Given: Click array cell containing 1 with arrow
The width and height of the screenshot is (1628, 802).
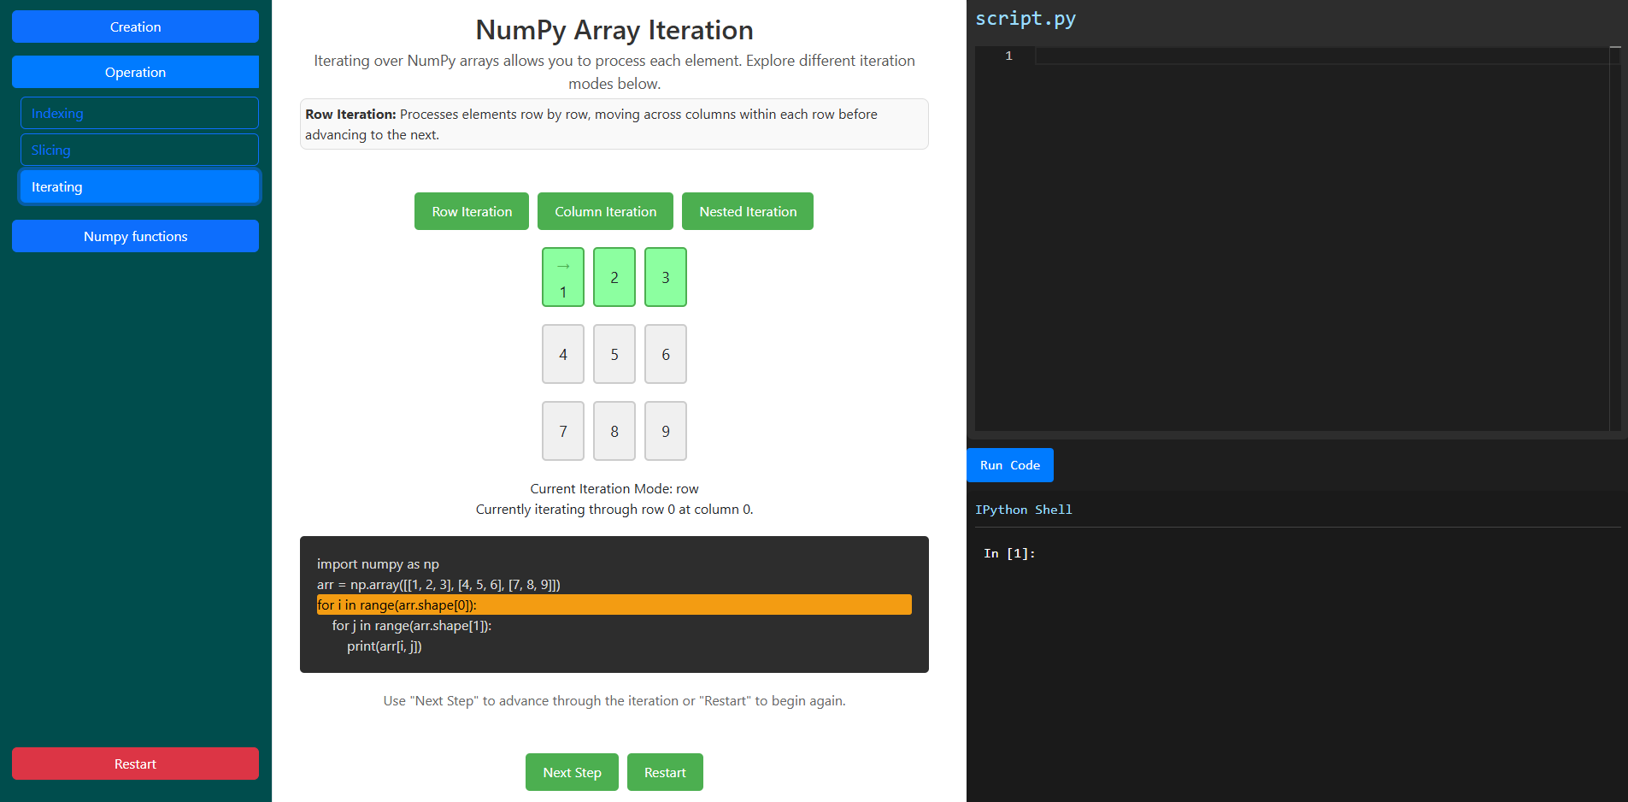Looking at the screenshot, I should pos(563,277).
